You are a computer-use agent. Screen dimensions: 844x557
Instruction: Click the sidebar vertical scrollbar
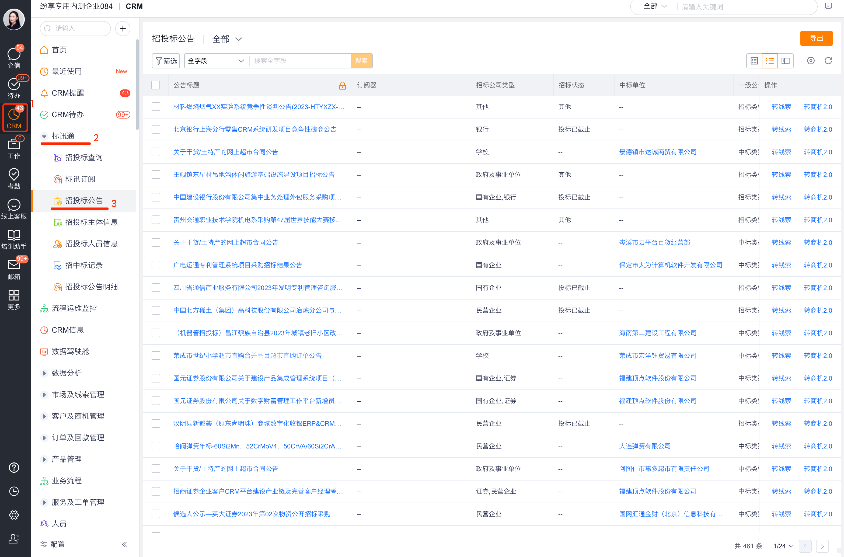pos(137,85)
